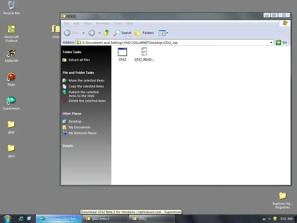Click the GTA2_ window title bar icon

(x=64, y=16)
